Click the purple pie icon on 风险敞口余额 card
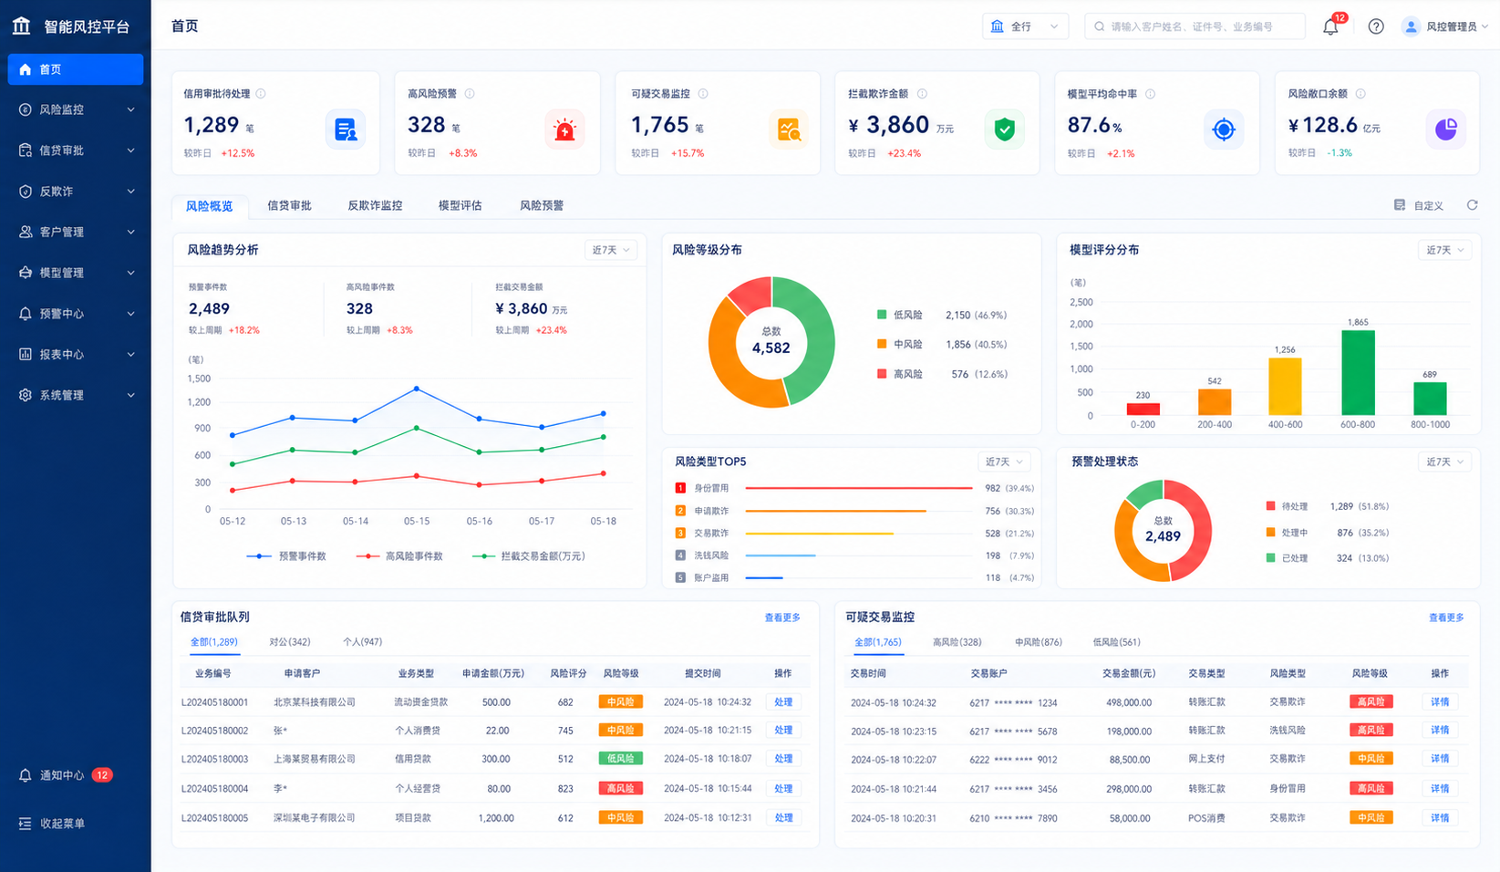Viewport: 1500px width, 872px height. pos(1445,130)
